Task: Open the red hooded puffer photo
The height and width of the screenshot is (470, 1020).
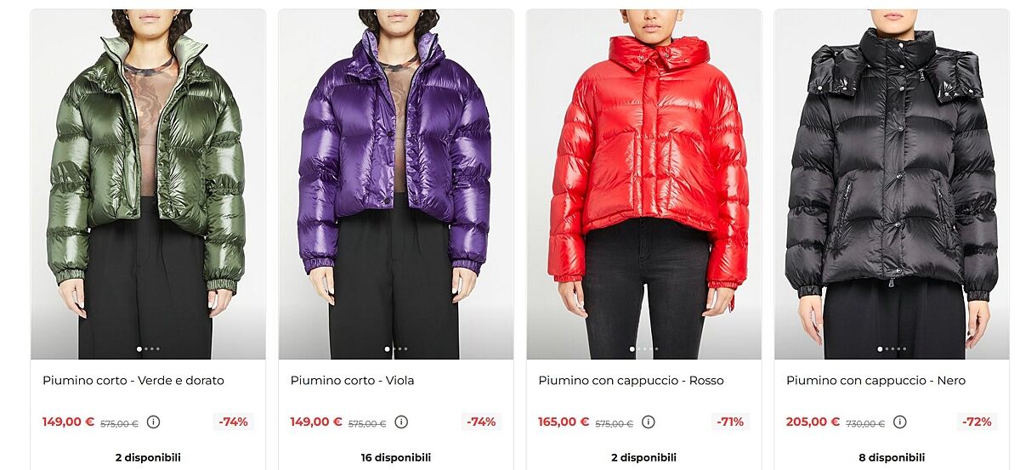Action: point(643,184)
